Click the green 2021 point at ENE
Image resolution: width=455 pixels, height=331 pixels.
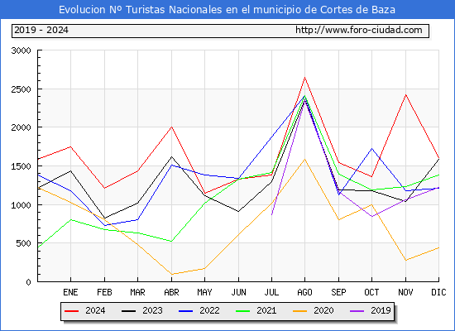[x=70, y=219]
